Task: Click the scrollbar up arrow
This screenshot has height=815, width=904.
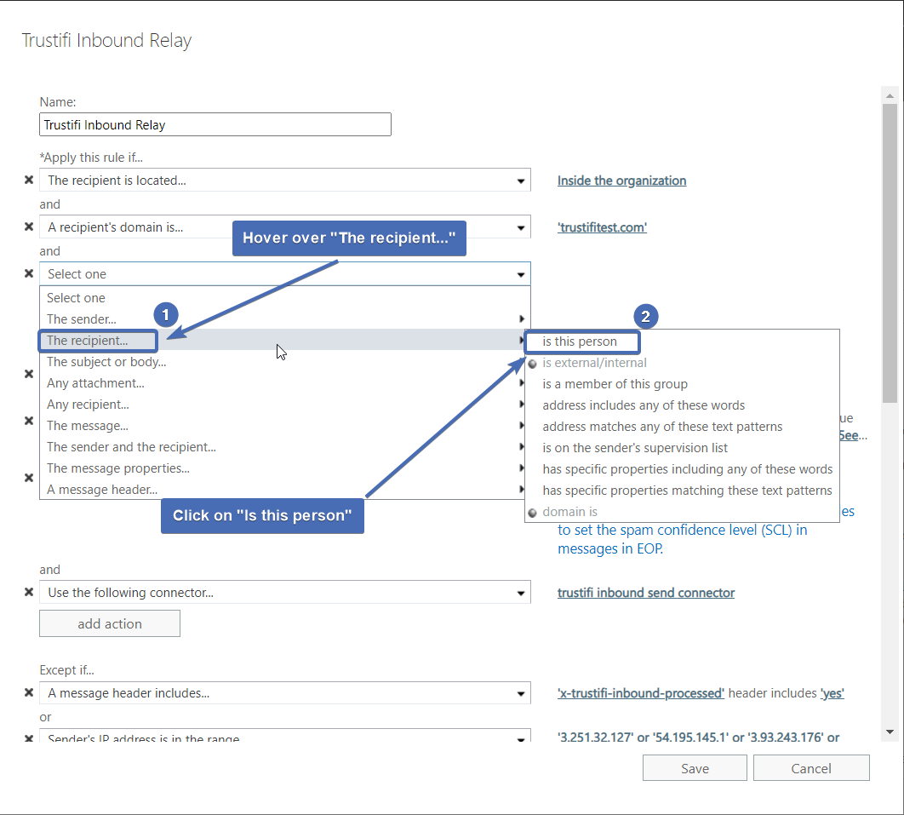Action: click(x=890, y=95)
